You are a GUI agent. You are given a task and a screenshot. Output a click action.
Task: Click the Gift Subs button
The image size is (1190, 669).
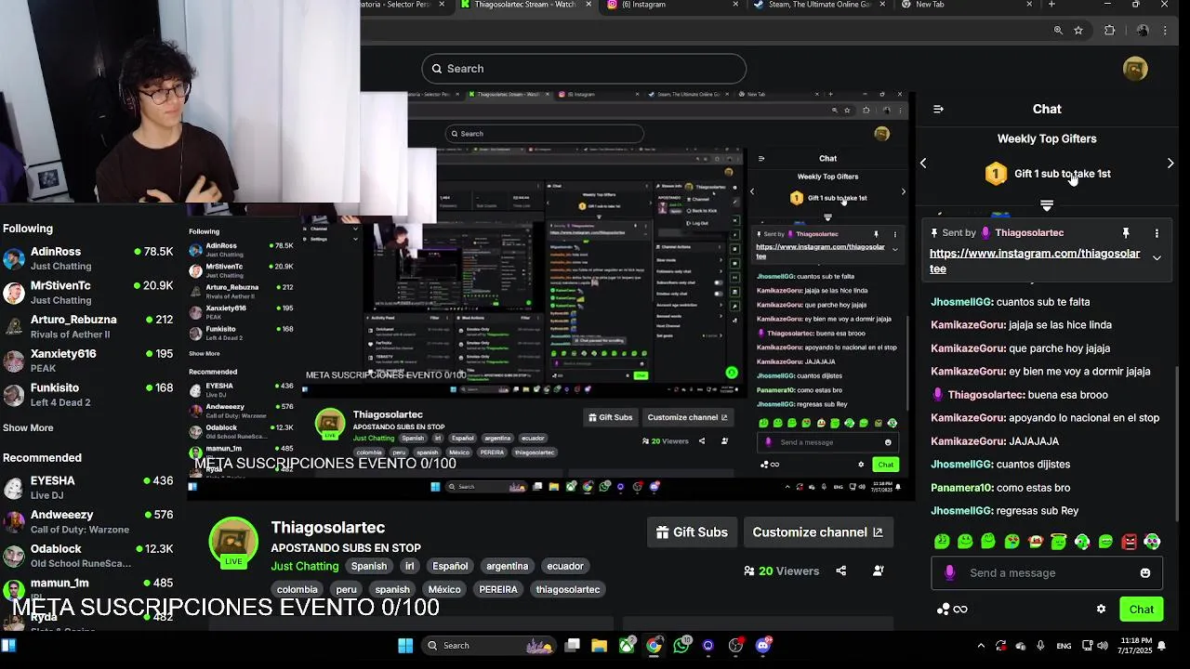coord(693,532)
